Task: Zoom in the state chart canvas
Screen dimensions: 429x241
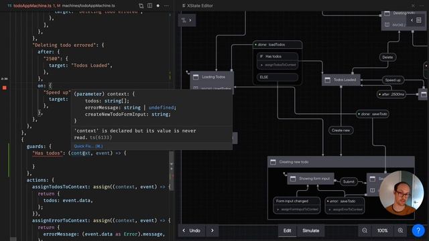Action: (400, 230)
